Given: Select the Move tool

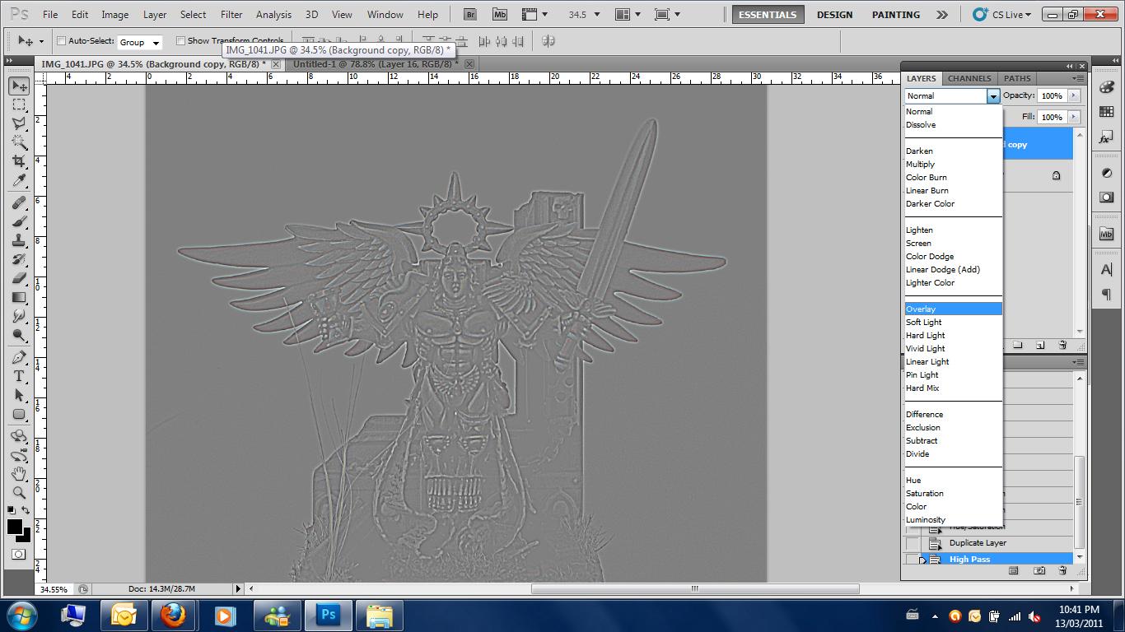Looking at the screenshot, I should pos(19,86).
